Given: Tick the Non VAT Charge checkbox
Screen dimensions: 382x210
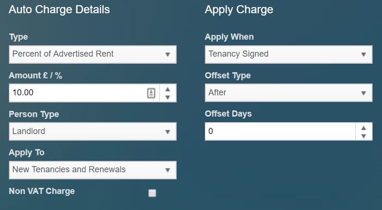Looking at the screenshot, I should point(152,193).
